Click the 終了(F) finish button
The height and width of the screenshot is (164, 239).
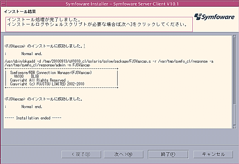click(x=168, y=154)
